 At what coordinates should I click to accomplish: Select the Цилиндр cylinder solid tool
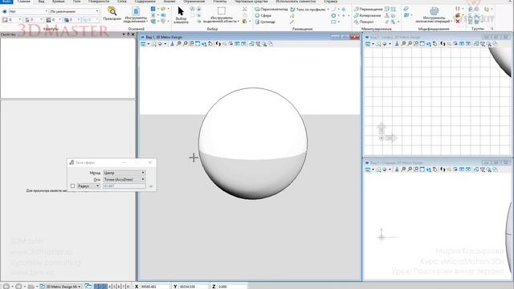(x=265, y=22)
